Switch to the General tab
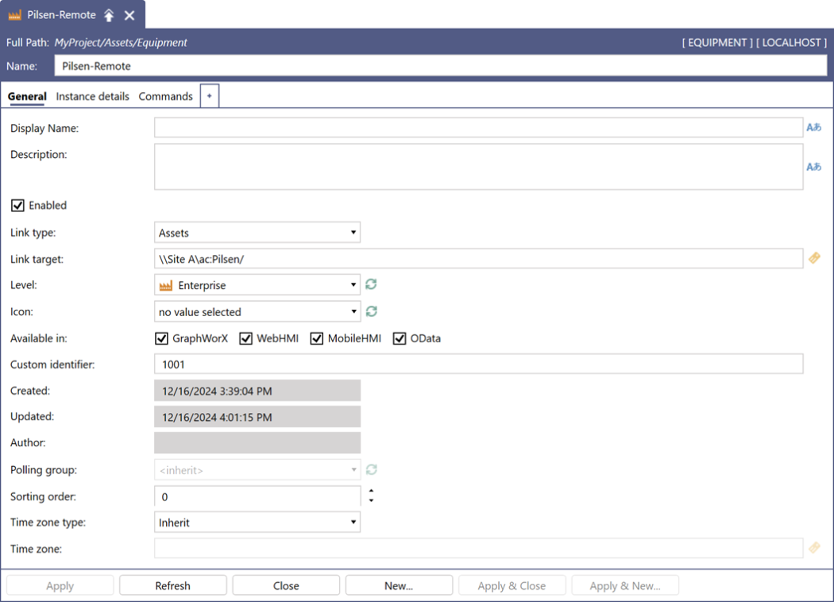 (27, 96)
